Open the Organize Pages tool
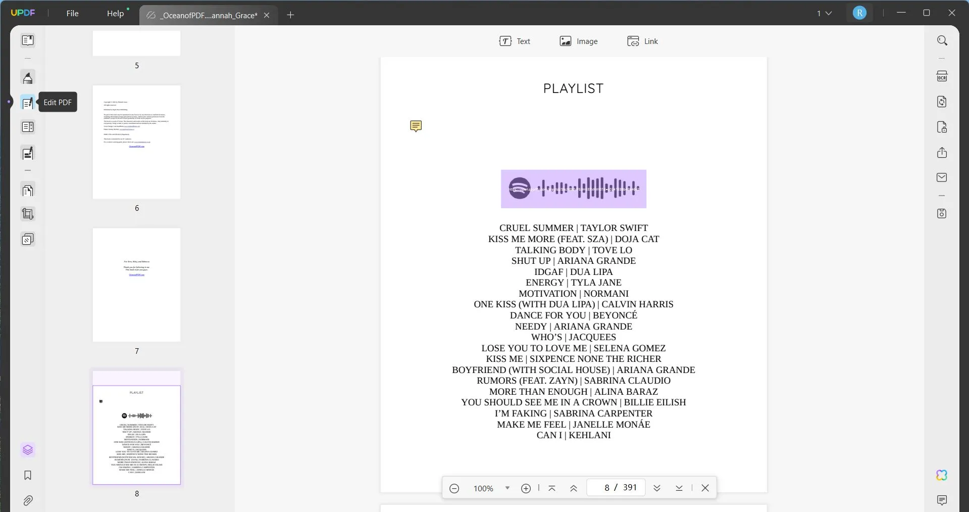 28,127
